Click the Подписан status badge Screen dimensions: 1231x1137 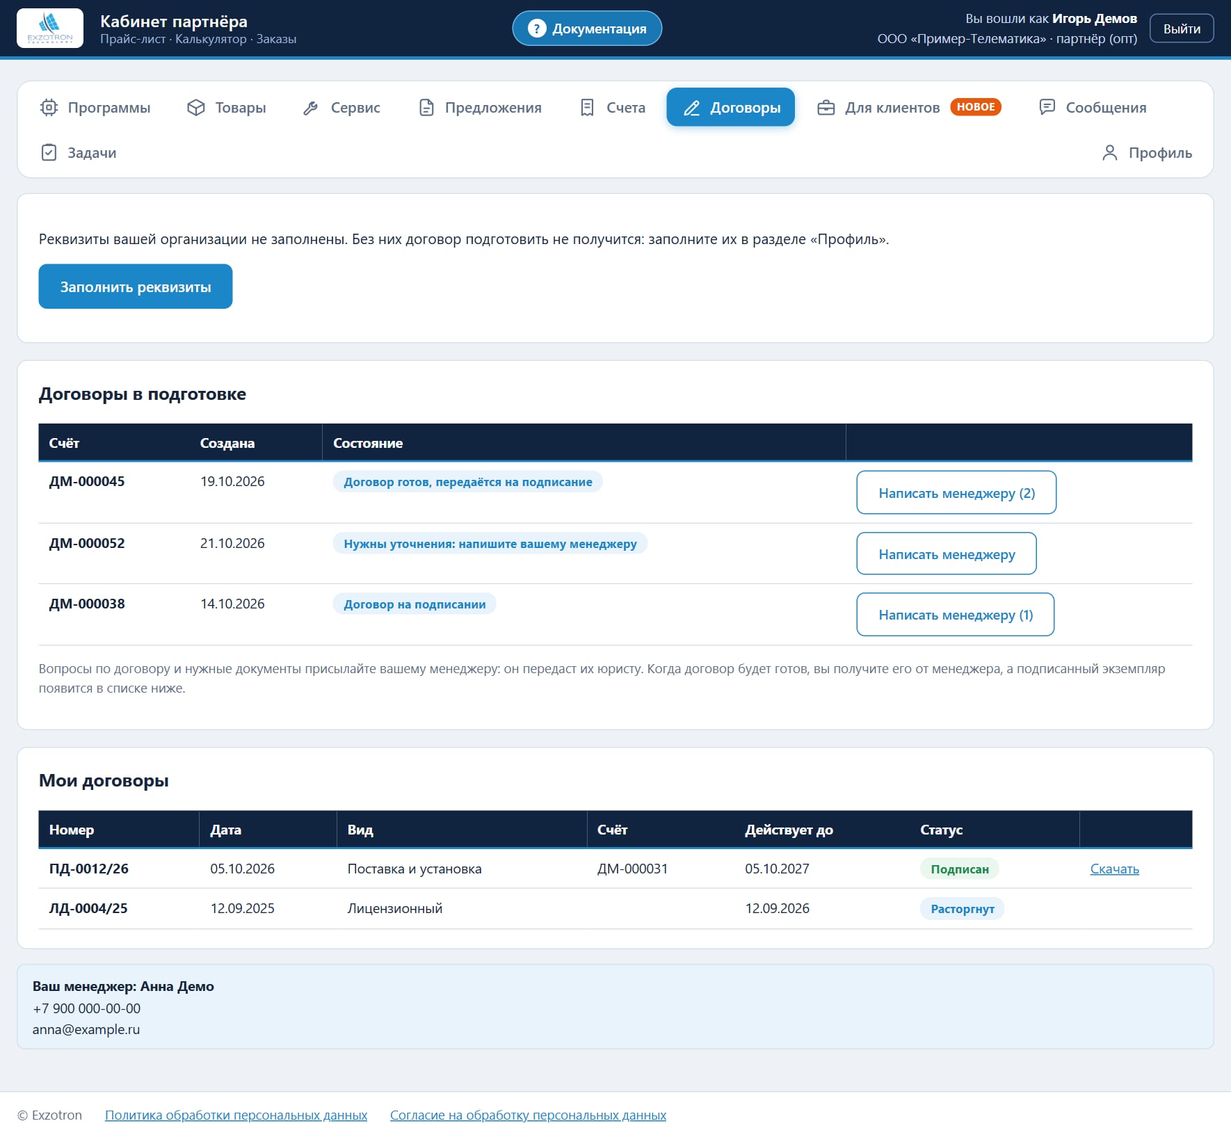coord(960,869)
